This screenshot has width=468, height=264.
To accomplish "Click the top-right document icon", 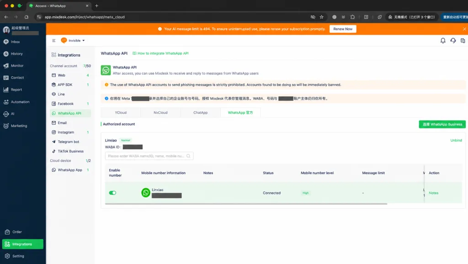I will tap(463, 41).
